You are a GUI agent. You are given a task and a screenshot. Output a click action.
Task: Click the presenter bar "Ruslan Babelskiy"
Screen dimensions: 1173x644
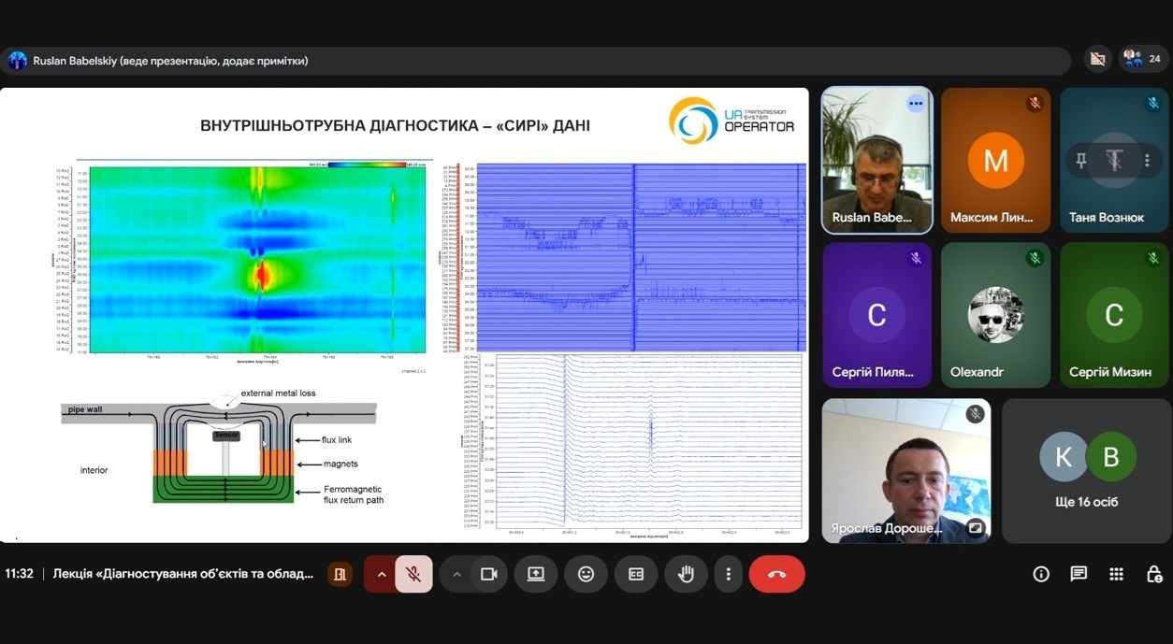pyautogui.click(x=536, y=61)
